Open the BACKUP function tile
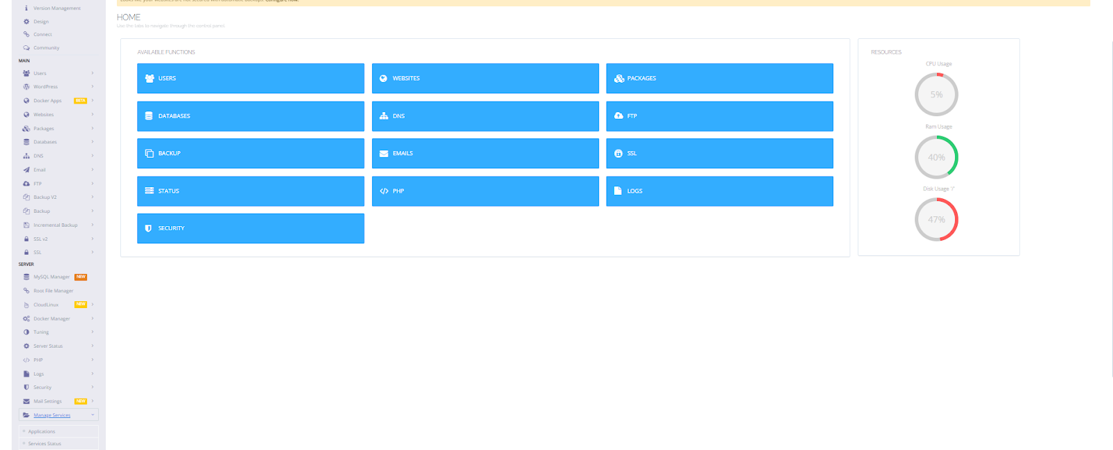This screenshot has width=1113, height=450. click(250, 154)
